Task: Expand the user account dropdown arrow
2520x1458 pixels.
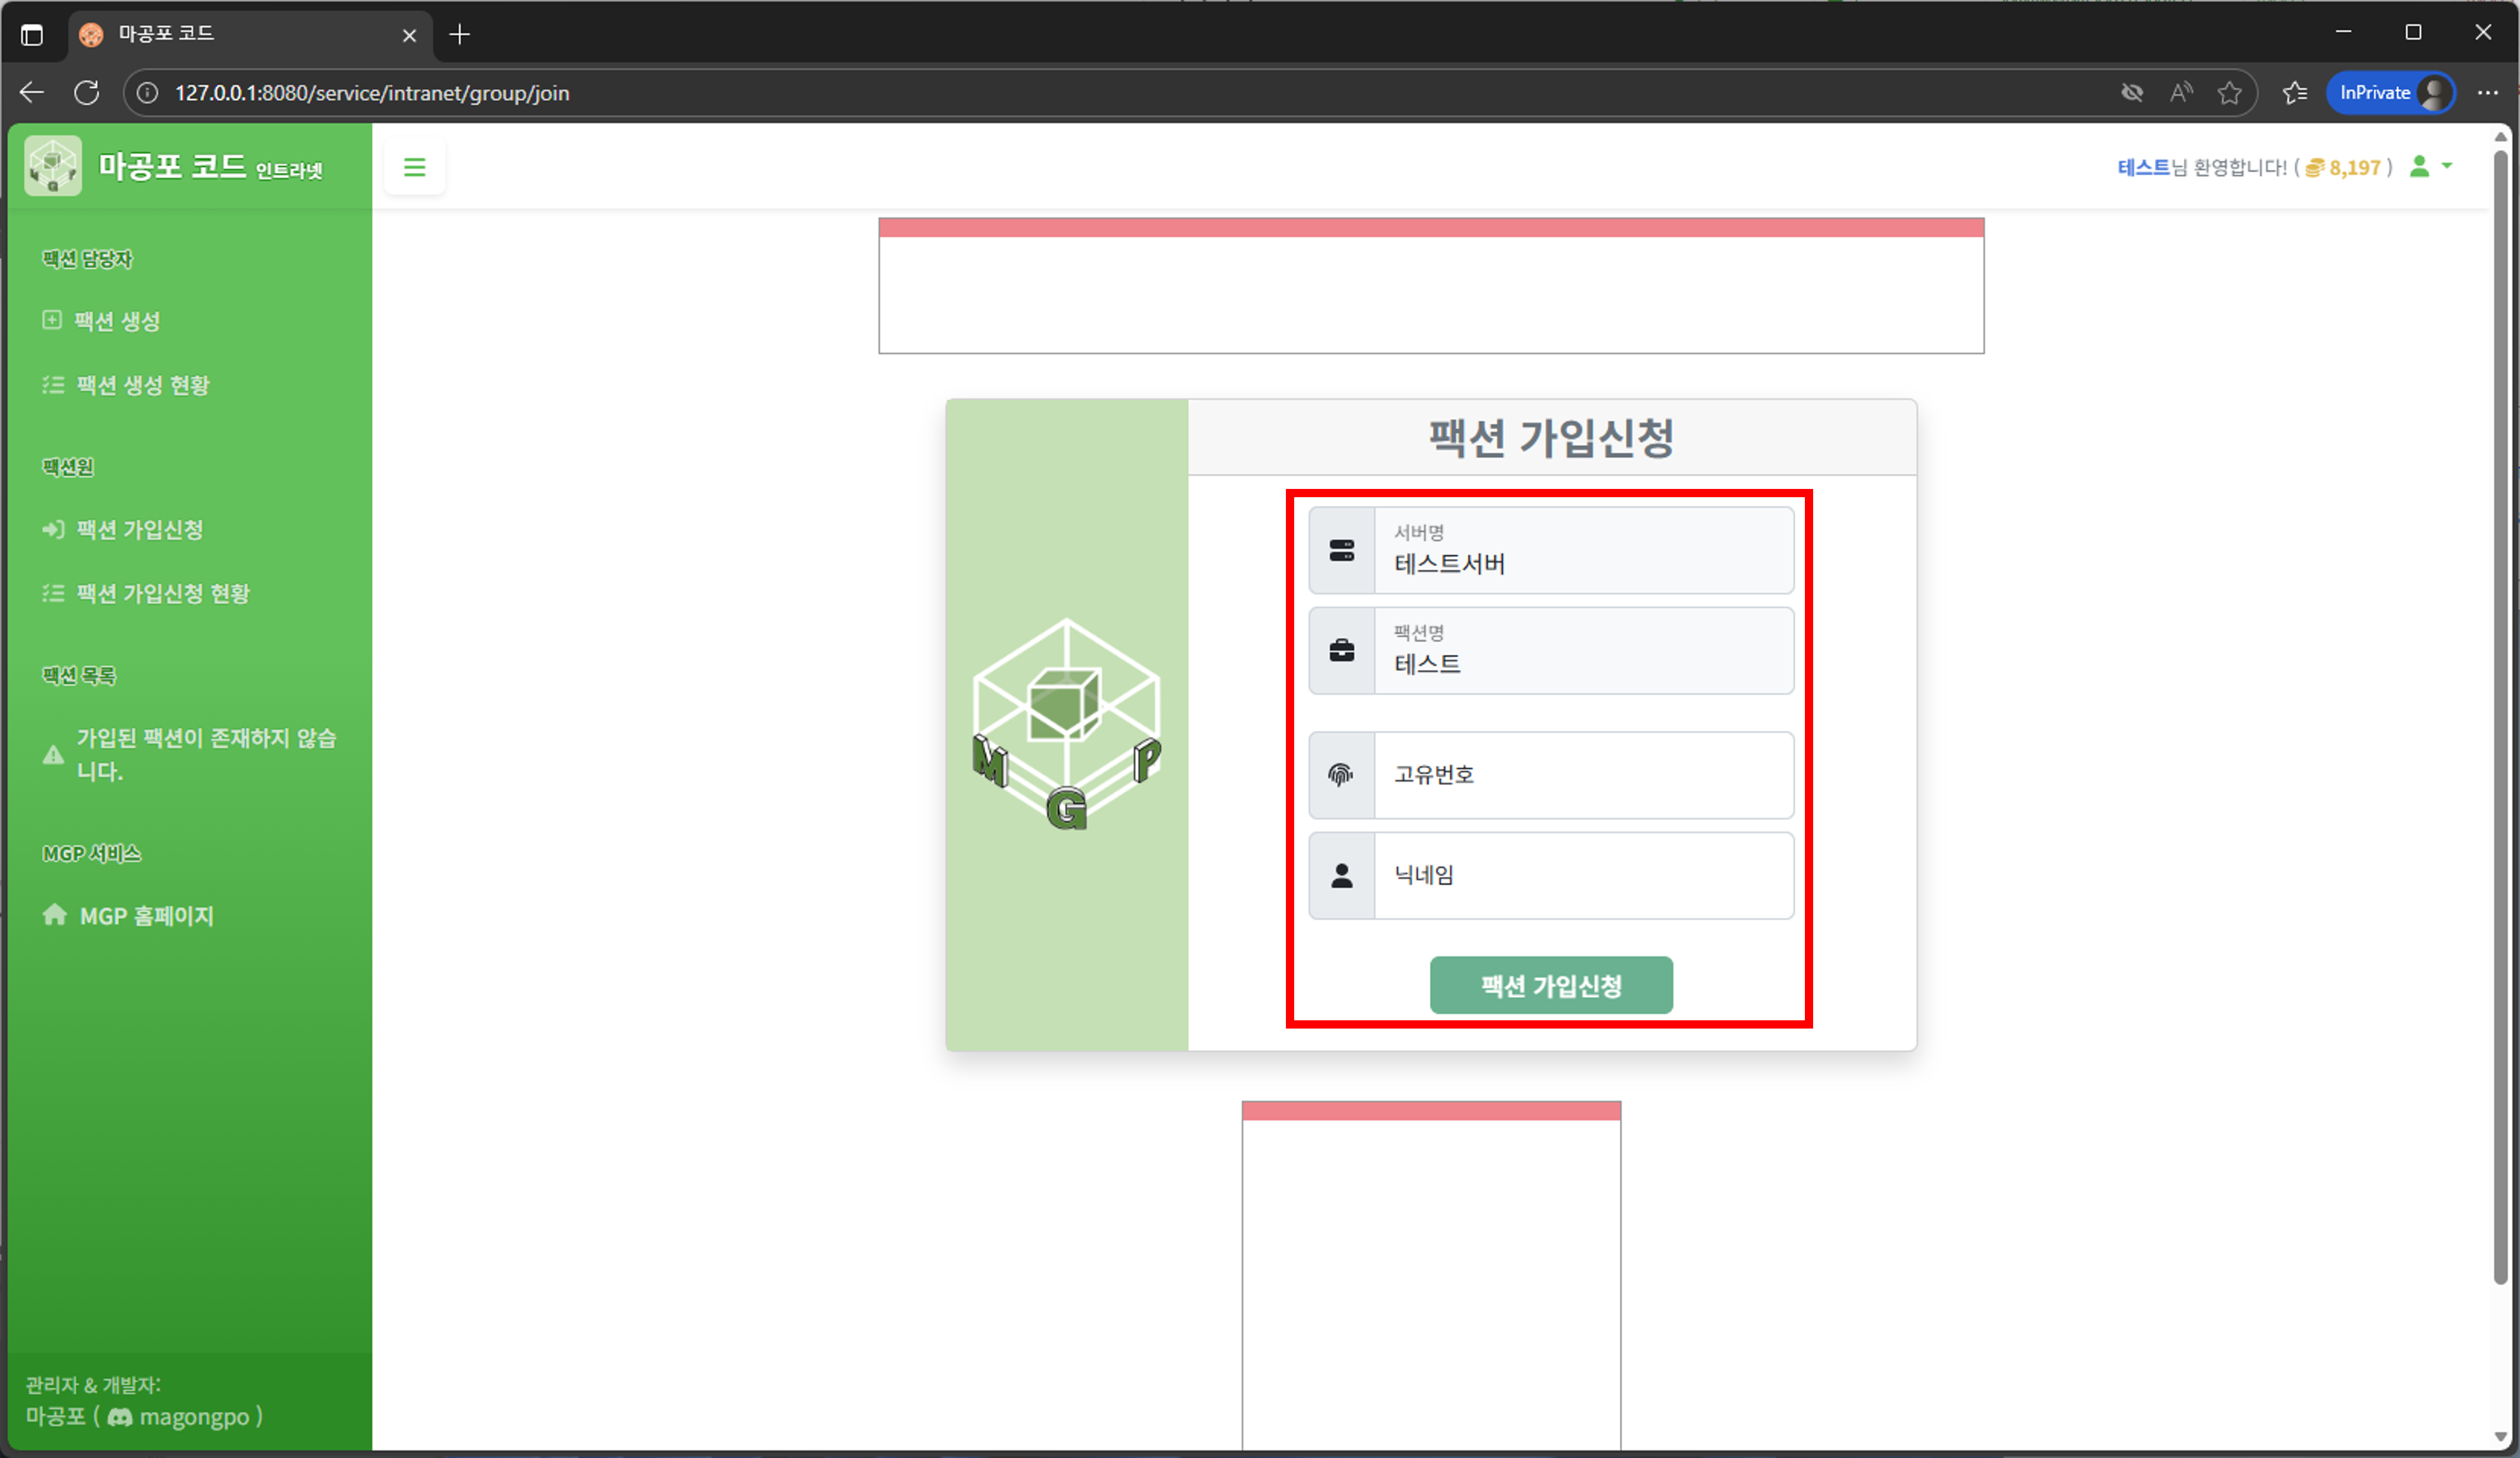Action: point(2448,167)
